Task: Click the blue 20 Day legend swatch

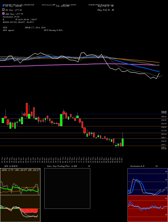Action: coord(3,6)
